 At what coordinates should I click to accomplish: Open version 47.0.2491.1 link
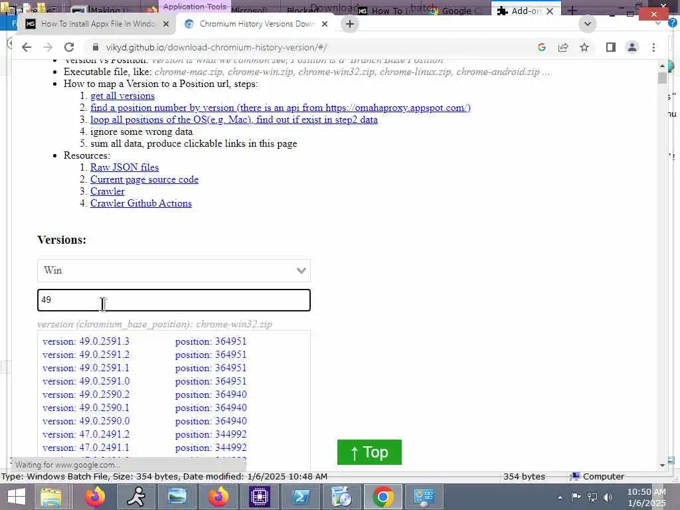point(86,448)
